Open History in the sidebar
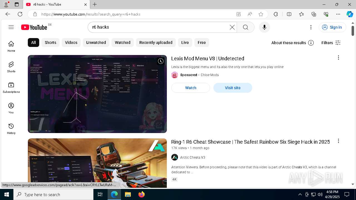 tap(11, 129)
